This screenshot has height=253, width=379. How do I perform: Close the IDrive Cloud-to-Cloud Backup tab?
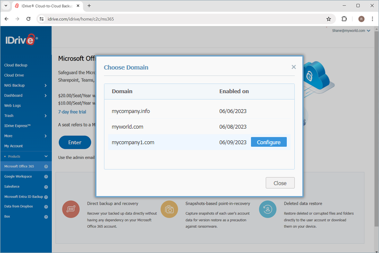78,6
